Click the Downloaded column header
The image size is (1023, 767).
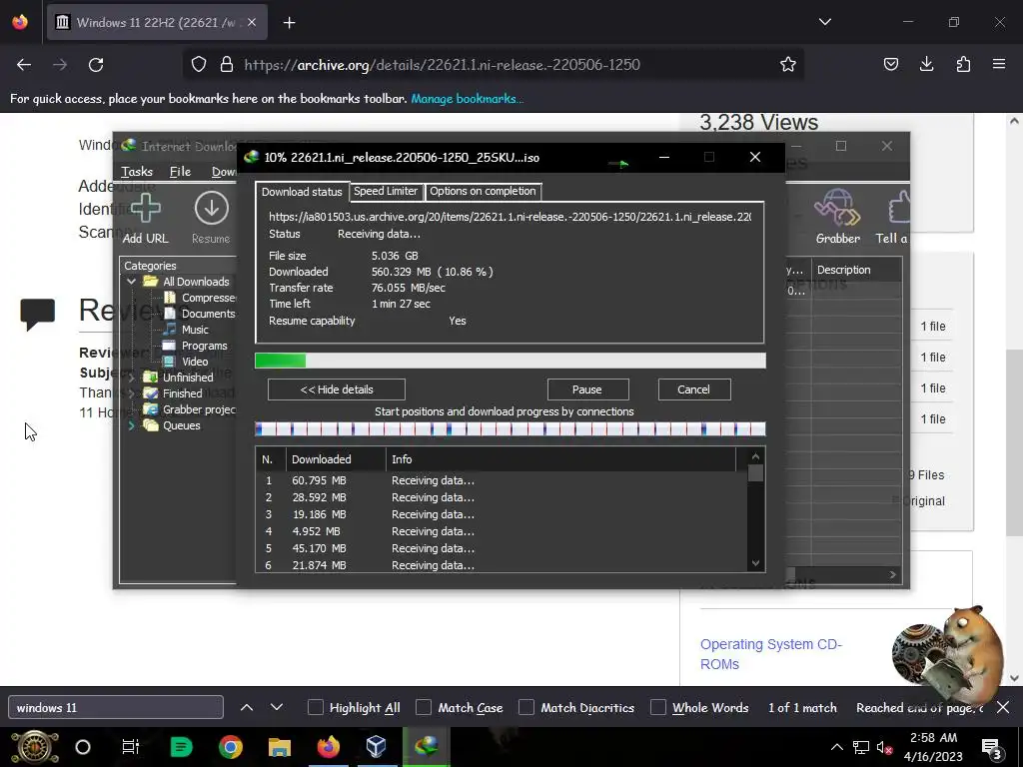pyautogui.click(x=336, y=459)
